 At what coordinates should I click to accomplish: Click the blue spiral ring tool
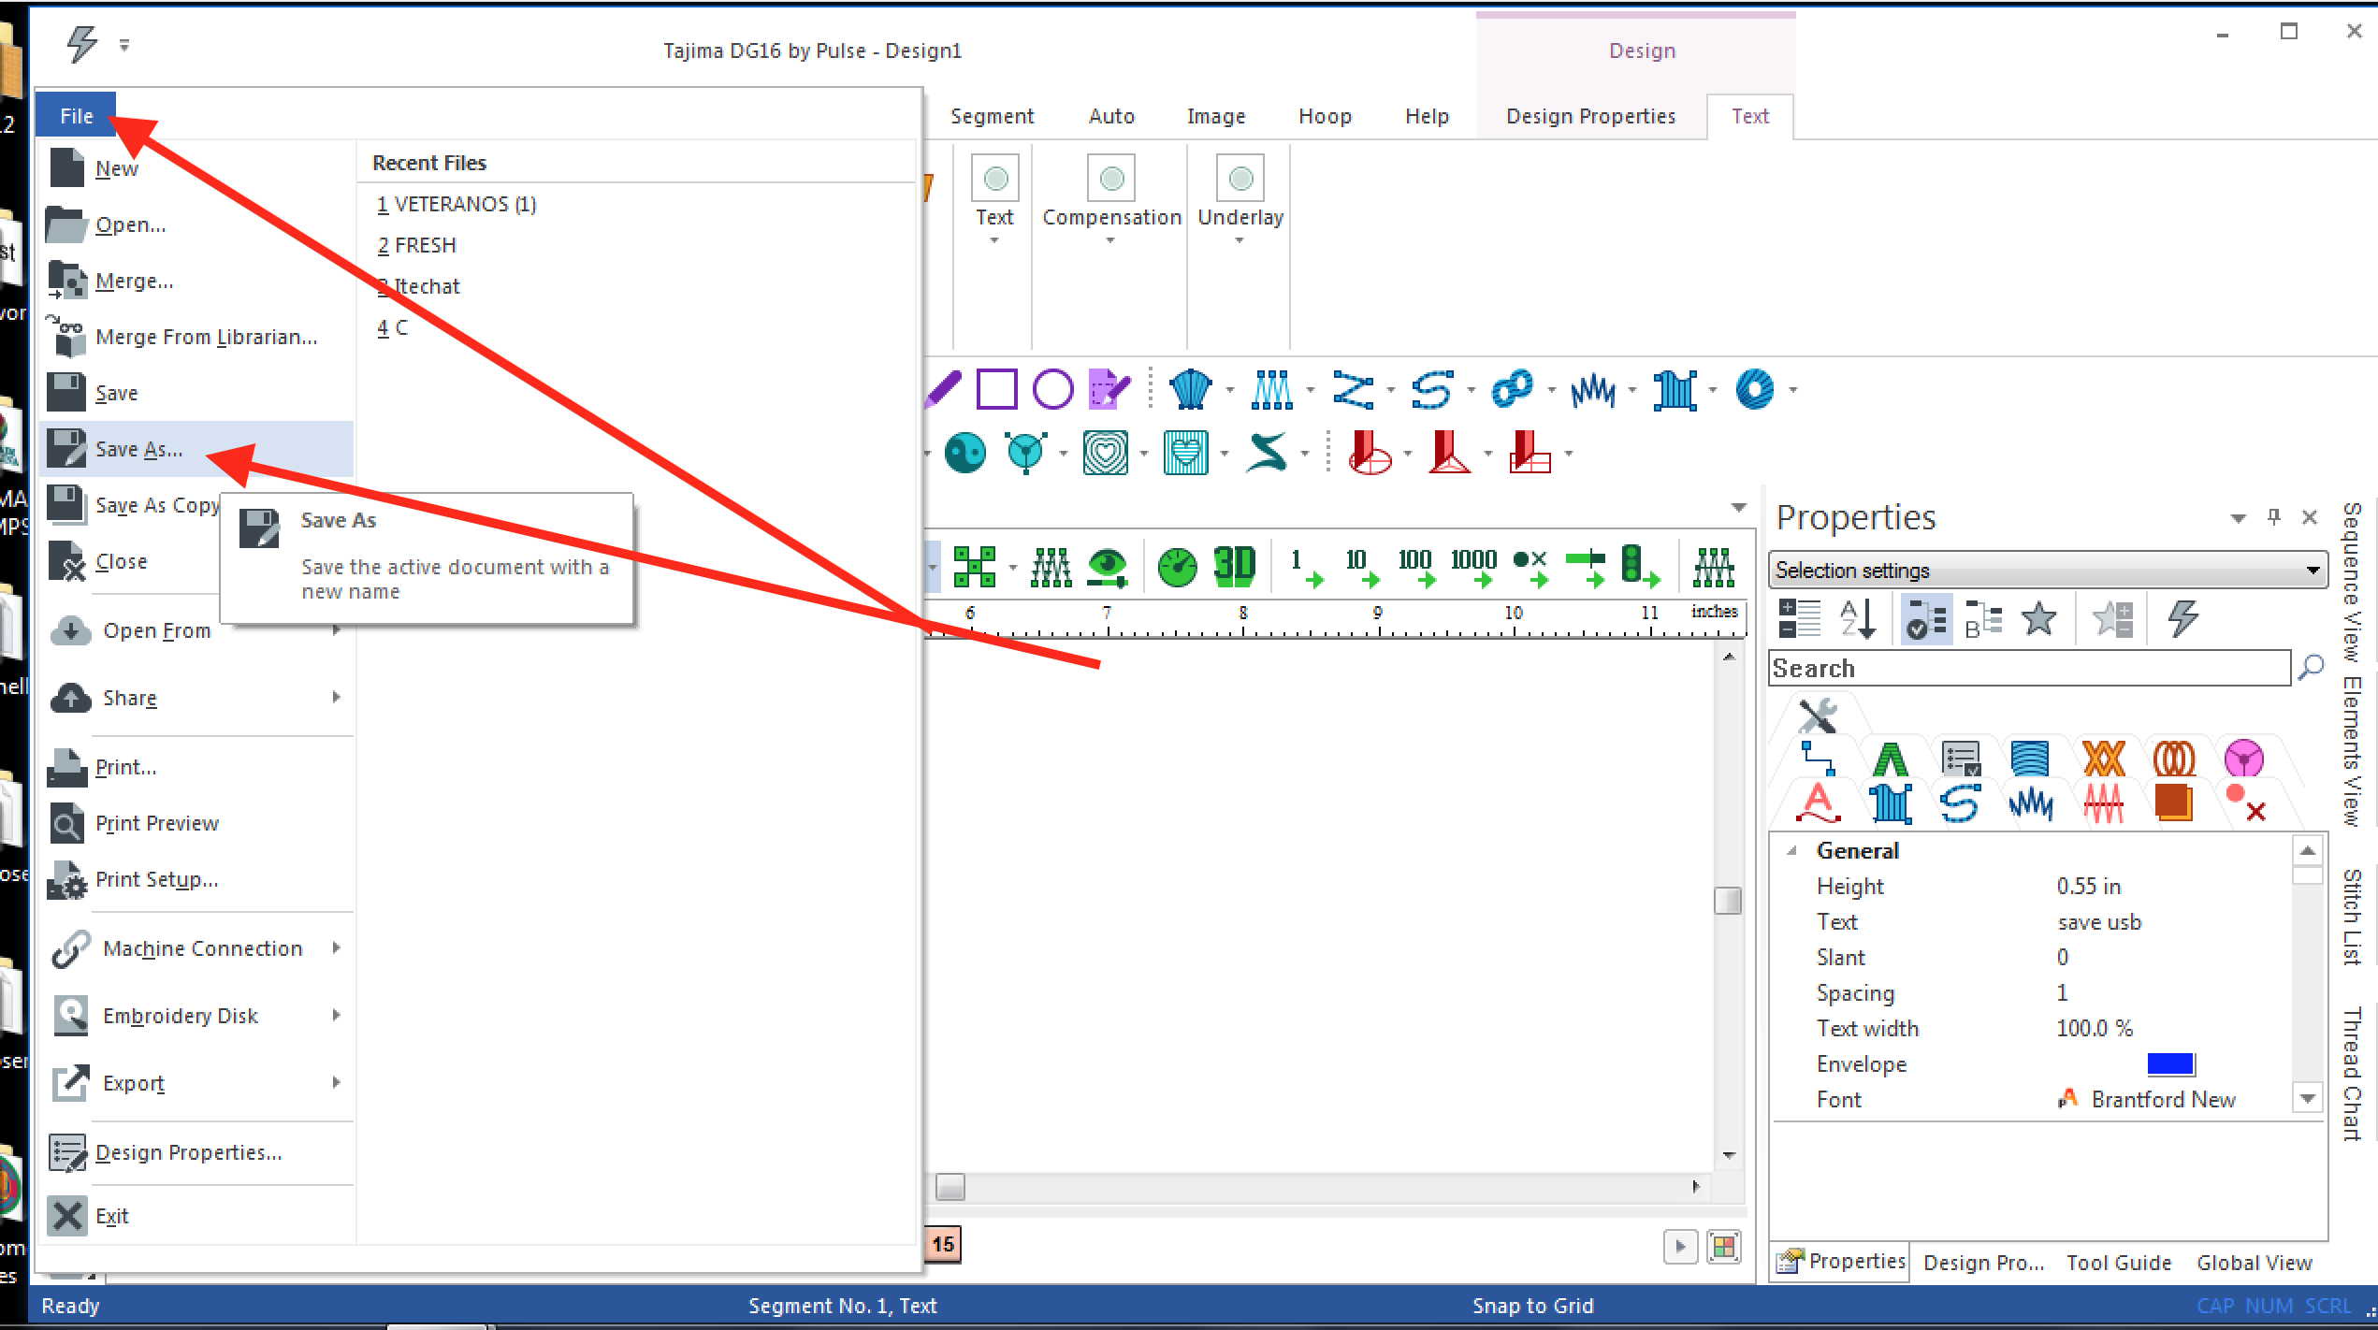1754,389
